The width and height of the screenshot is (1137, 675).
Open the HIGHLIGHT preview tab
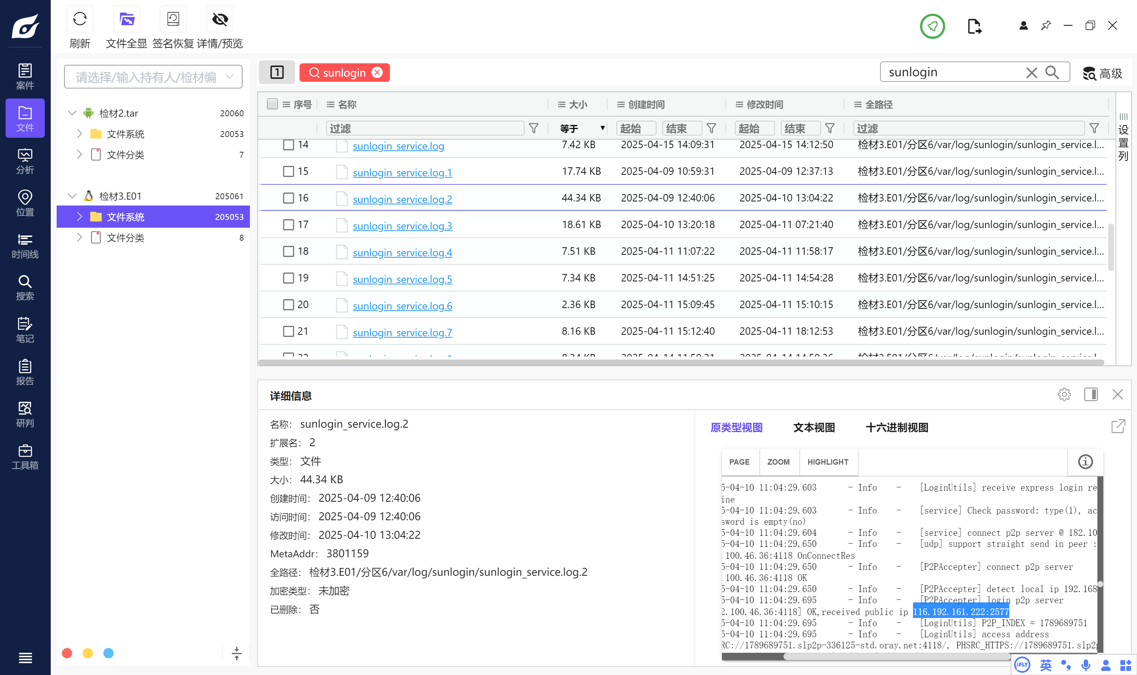point(828,462)
